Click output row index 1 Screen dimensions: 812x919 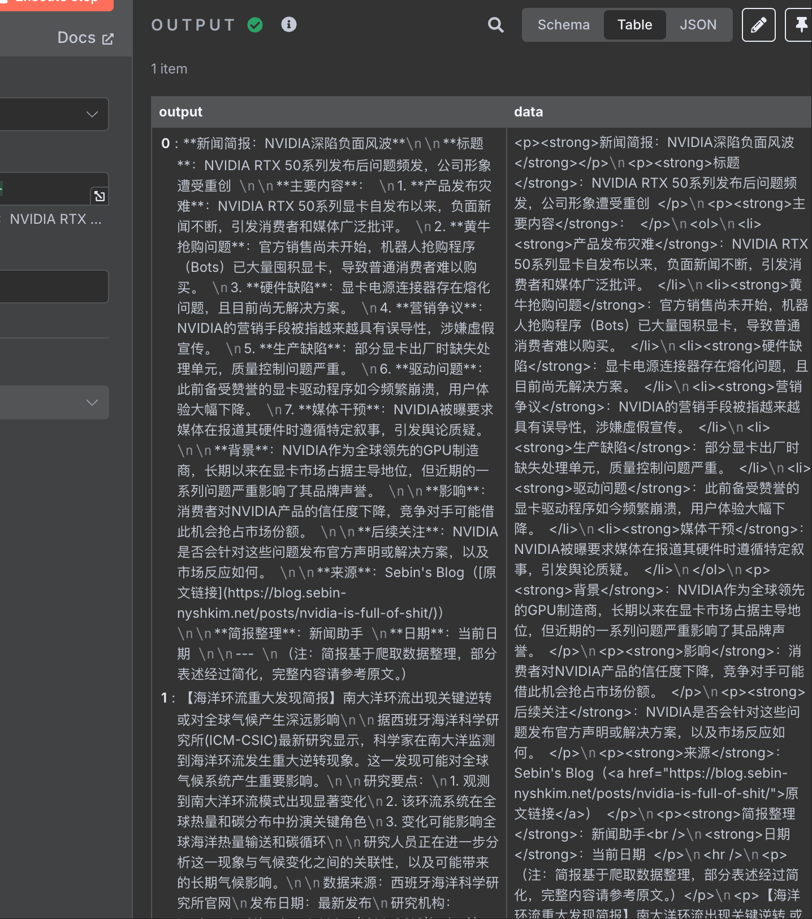pyautogui.click(x=164, y=698)
